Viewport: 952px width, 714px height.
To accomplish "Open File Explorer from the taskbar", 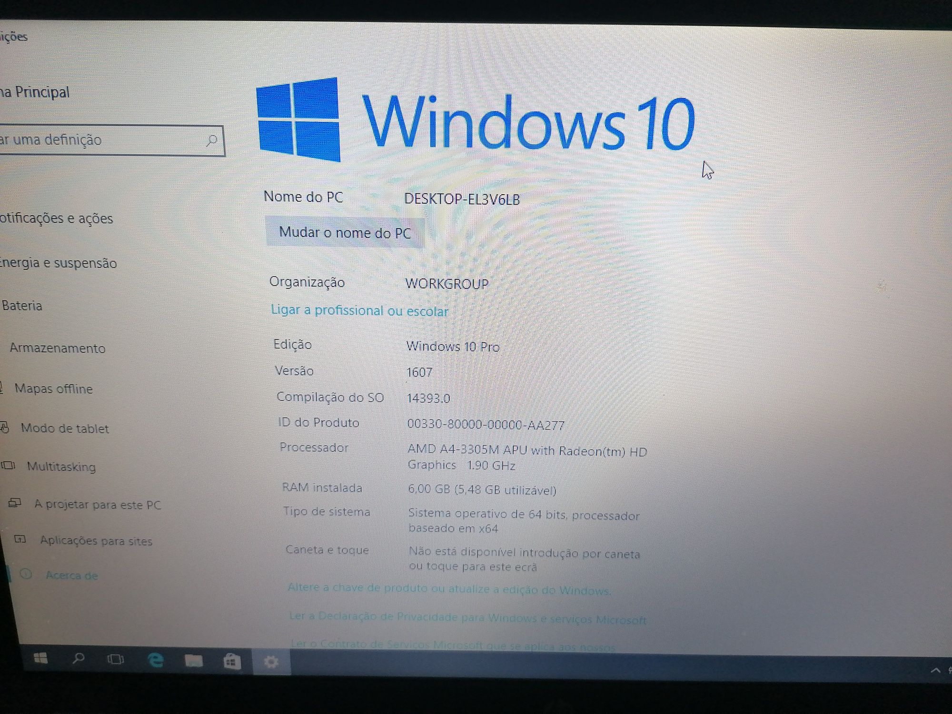I will click(194, 661).
